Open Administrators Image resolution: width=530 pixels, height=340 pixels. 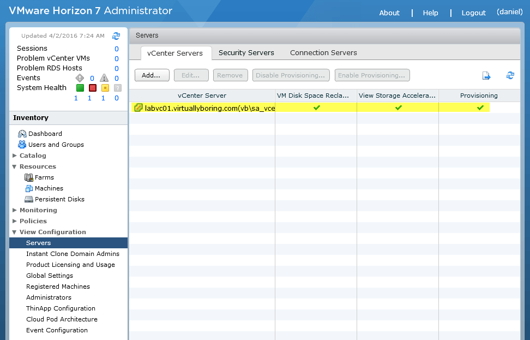click(x=49, y=297)
